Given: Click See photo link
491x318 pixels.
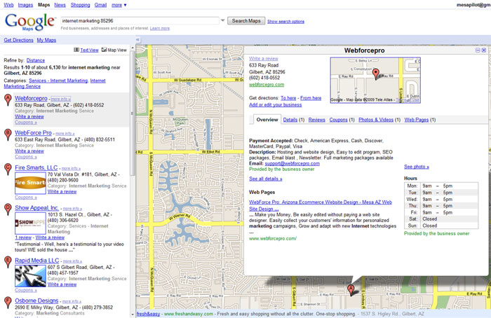Looking at the screenshot, I should 417,167.
